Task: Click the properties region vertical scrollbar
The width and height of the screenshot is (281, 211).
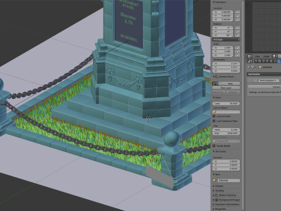Action: pos(243,105)
